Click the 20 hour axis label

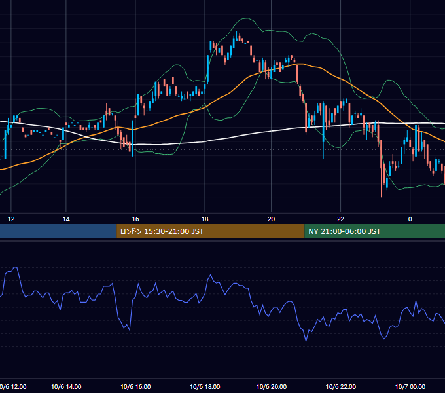272,219
